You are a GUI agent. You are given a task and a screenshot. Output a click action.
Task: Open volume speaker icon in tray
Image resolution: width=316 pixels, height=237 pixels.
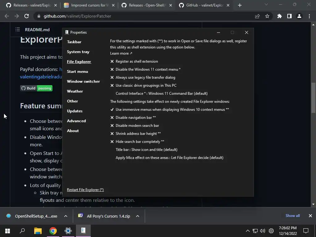[263, 231]
